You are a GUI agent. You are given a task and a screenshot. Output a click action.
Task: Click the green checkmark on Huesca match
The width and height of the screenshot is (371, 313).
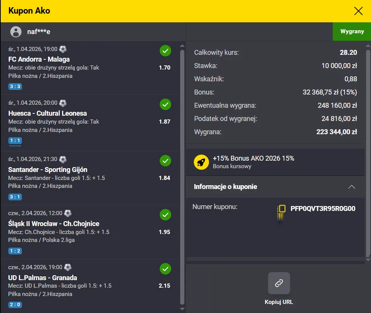coord(165,104)
